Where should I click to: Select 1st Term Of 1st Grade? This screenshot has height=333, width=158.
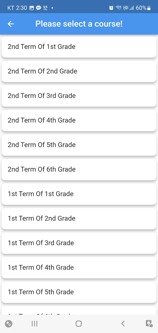(x=79, y=194)
